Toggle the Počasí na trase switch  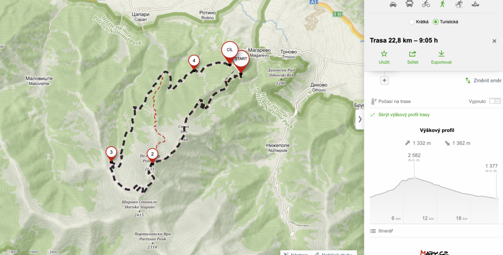(x=495, y=101)
